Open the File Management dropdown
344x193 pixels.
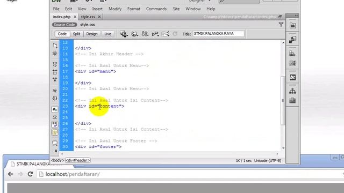point(145,34)
